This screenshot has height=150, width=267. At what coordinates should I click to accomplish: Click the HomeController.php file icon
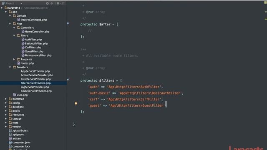coord(23,32)
